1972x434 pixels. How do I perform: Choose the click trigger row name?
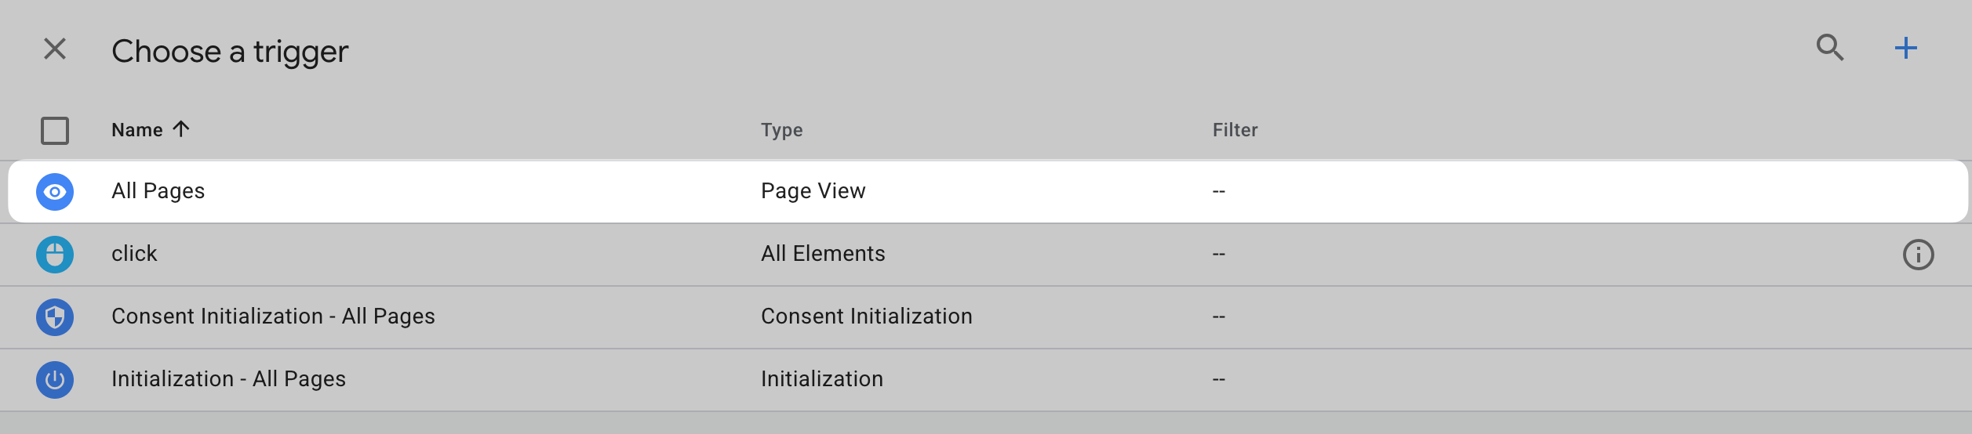(x=134, y=254)
